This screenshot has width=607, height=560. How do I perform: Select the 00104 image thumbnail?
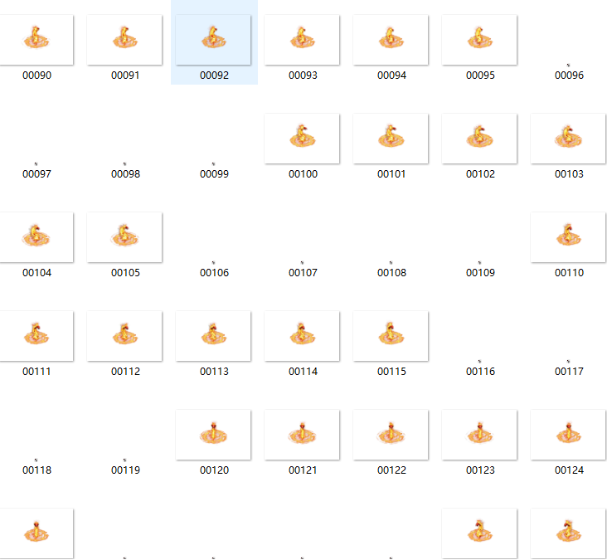(x=36, y=237)
